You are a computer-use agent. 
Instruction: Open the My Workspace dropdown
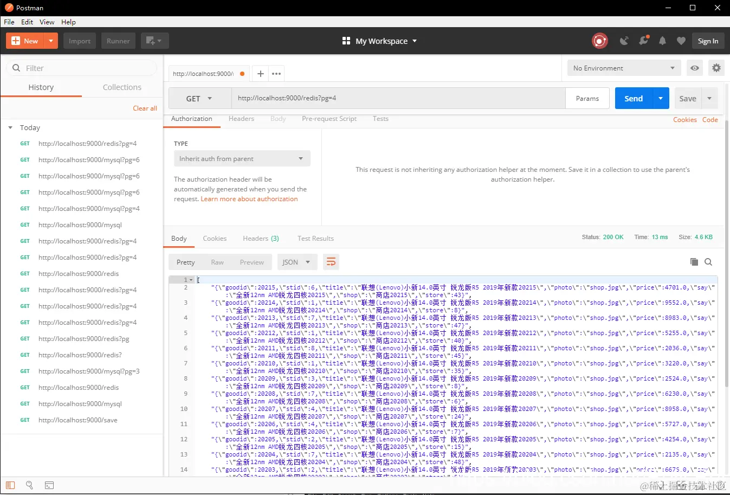(x=380, y=41)
